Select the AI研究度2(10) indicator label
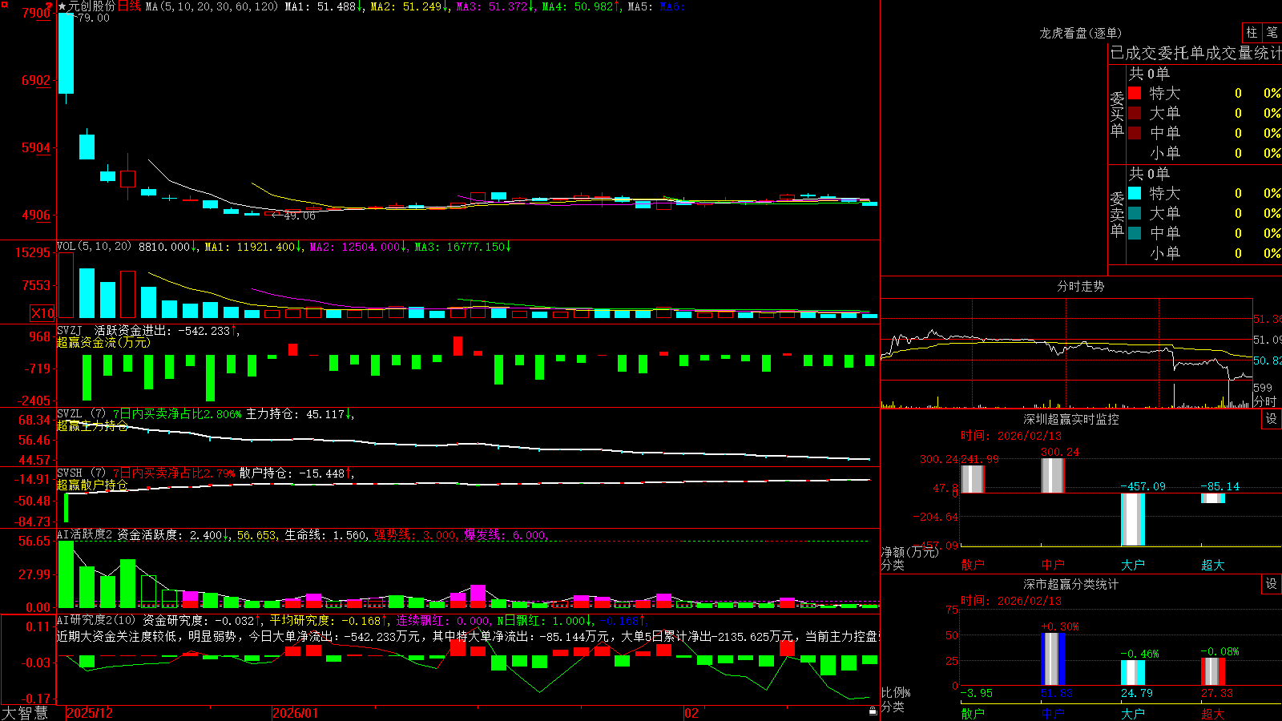The height and width of the screenshot is (721, 1282). pos(97,620)
